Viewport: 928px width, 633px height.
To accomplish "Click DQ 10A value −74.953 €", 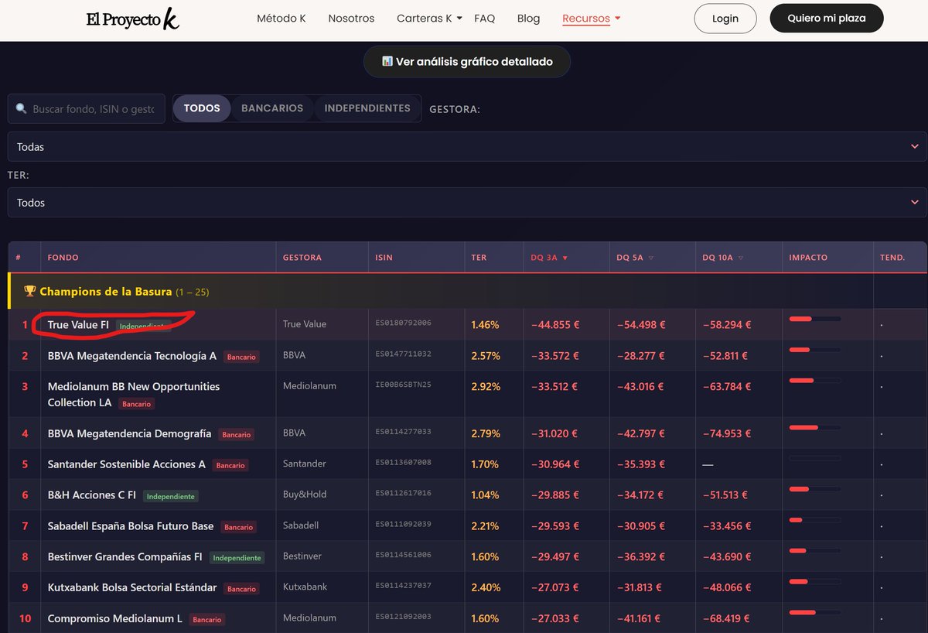I will pyautogui.click(x=727, y=433).
